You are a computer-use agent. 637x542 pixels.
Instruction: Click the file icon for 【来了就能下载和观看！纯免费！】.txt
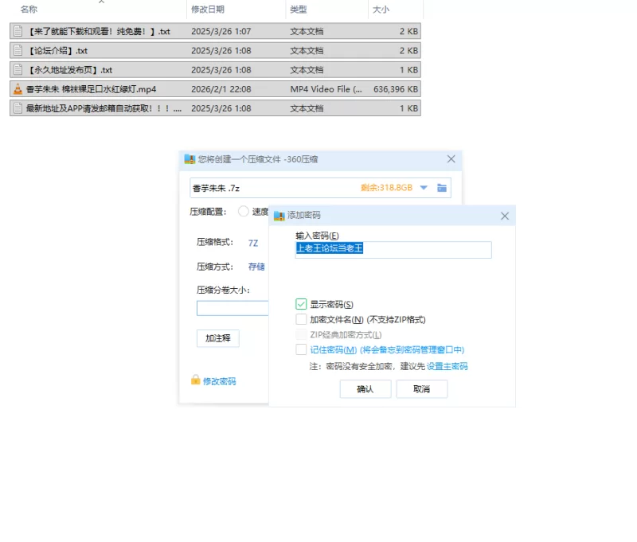coord(18,31)
